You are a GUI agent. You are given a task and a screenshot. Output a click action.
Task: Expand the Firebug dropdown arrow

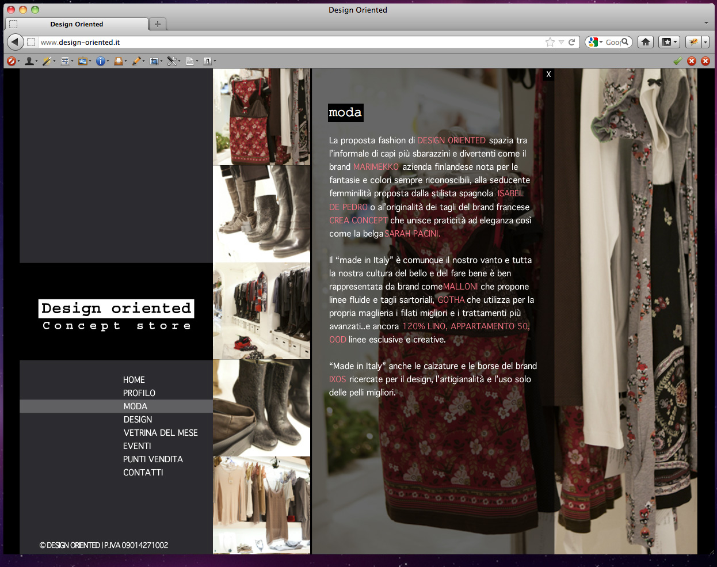point(705,42)
